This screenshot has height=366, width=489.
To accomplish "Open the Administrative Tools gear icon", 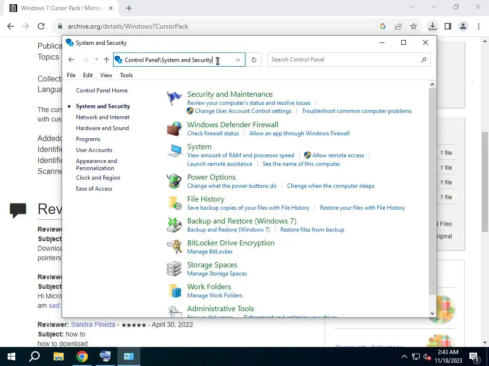I will point(174,312).
